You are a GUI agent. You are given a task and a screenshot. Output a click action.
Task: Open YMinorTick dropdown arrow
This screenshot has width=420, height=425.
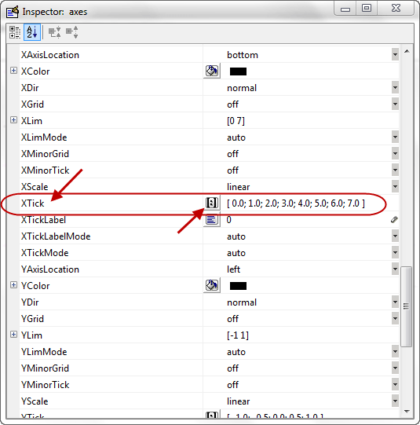tap(395, 385)
